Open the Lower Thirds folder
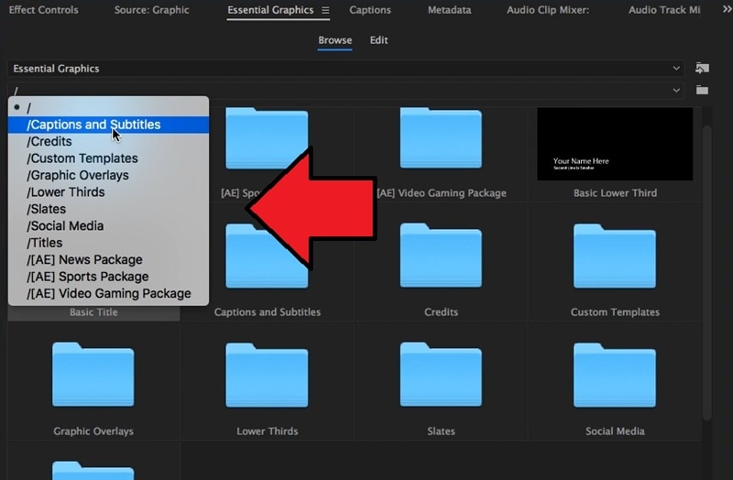The width and height of the screenshot is (733, 480). pyautogui.click(x=267, y=375)
